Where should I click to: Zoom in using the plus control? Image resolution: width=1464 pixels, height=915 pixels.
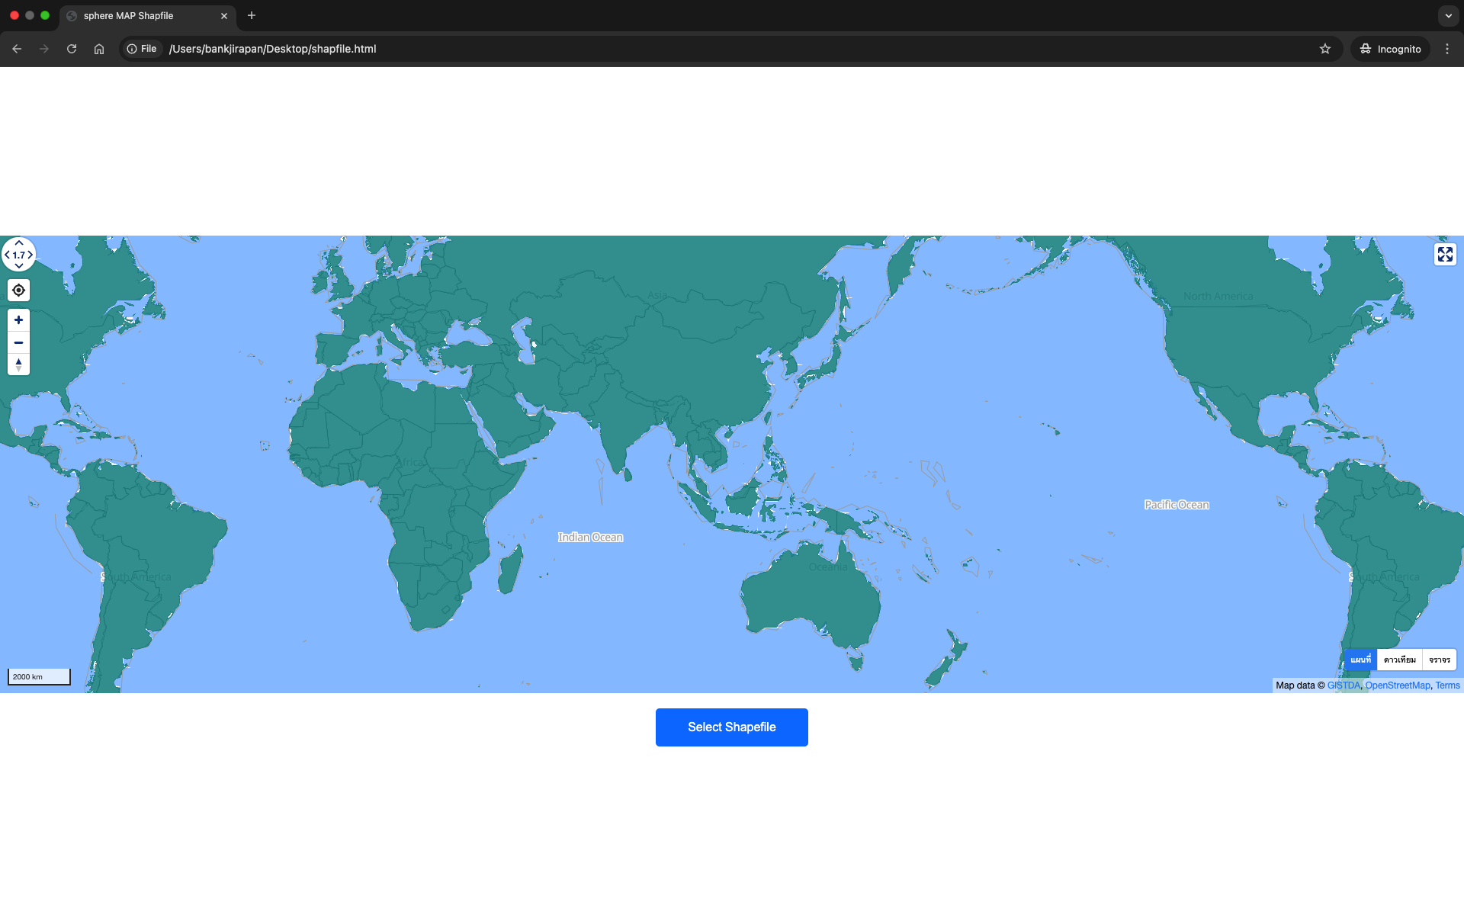click(x=18, y=319)
